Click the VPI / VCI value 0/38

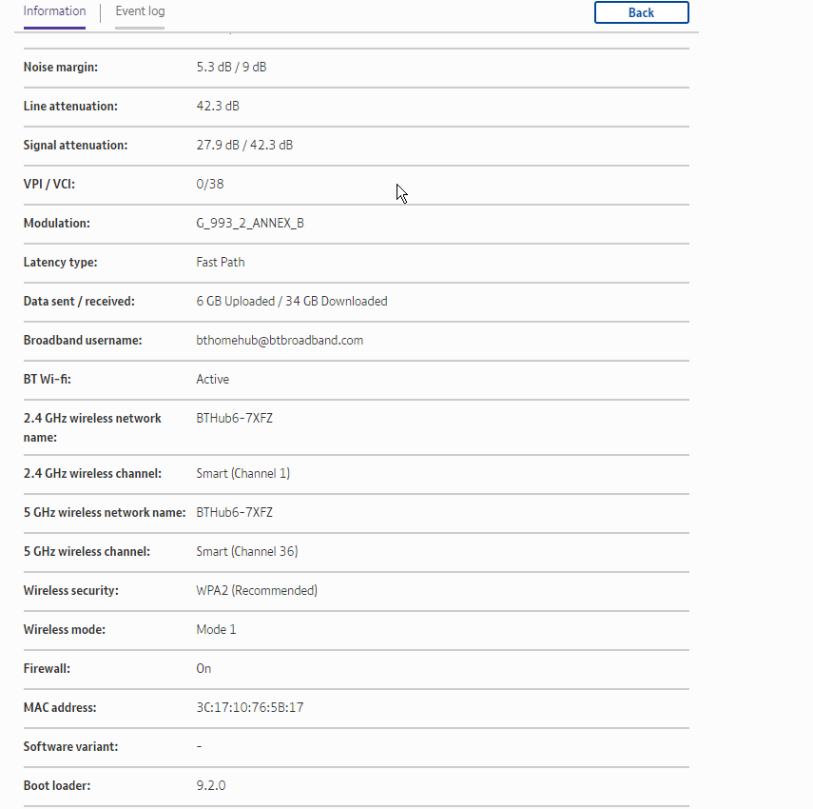click(x=210, y=184)
